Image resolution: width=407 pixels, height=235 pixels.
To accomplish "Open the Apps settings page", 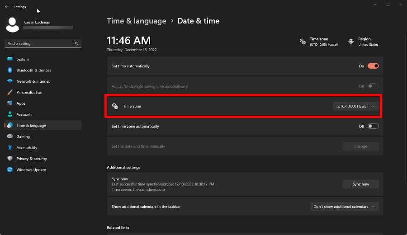I will [x=43, y=103].
